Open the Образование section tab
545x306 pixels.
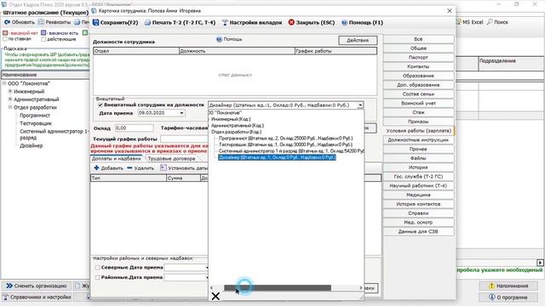[x=418, y=76]
